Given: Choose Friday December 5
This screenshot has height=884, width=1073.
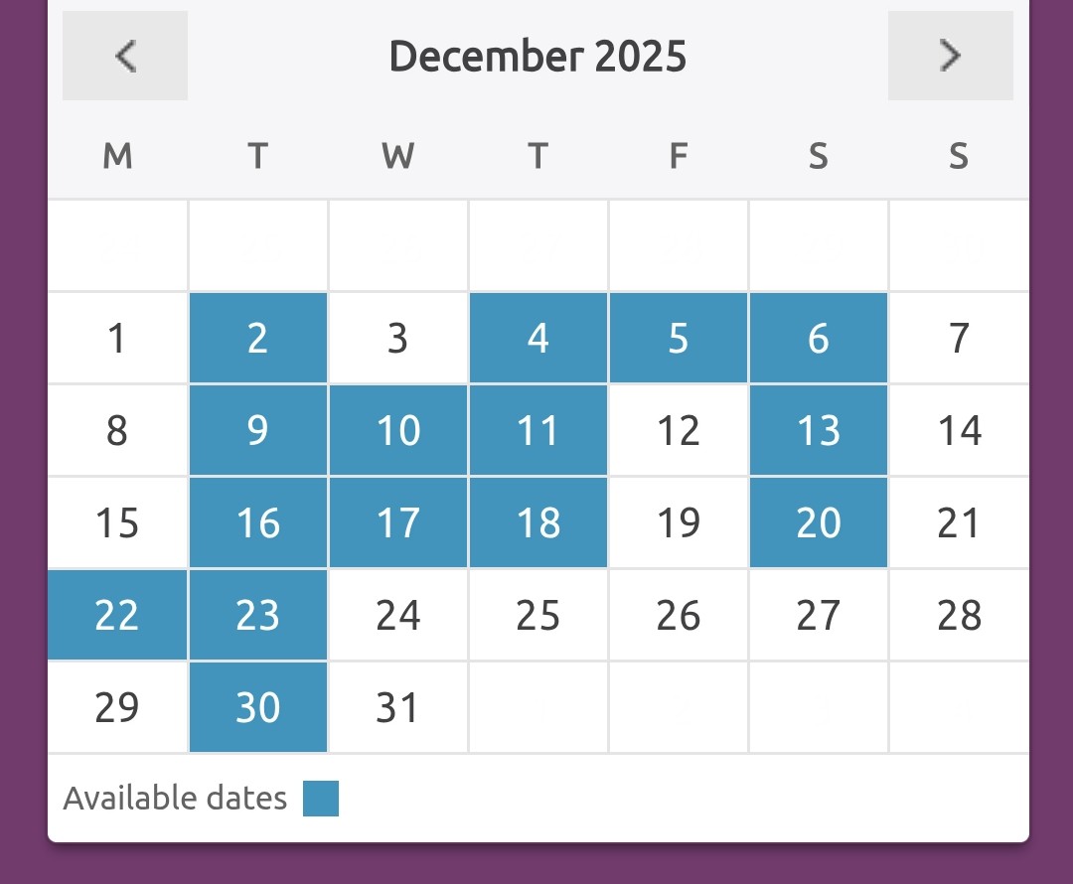Looking at the screenshot, I should 679,338.
